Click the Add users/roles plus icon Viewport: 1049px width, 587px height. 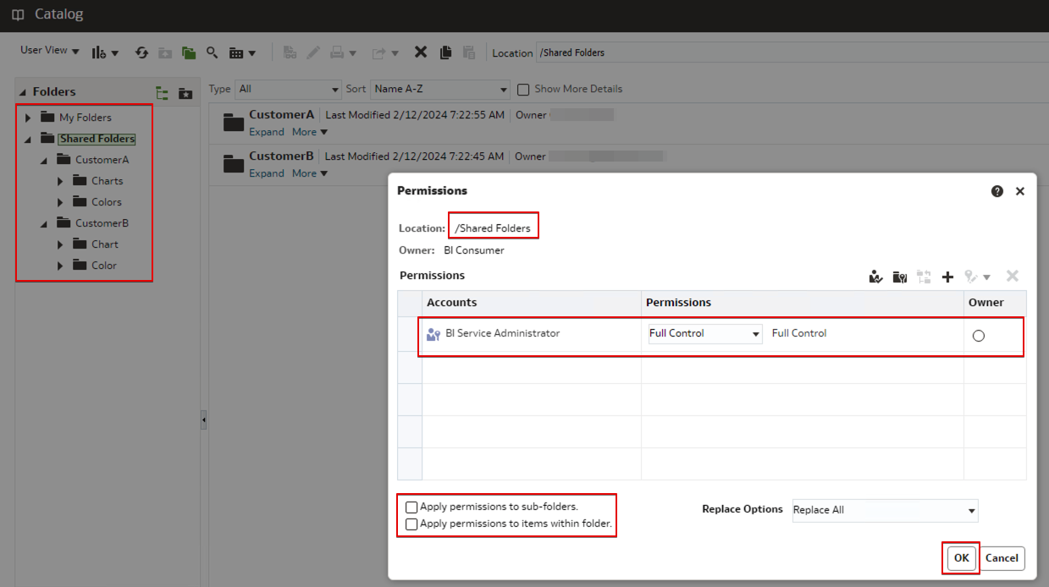948,277
